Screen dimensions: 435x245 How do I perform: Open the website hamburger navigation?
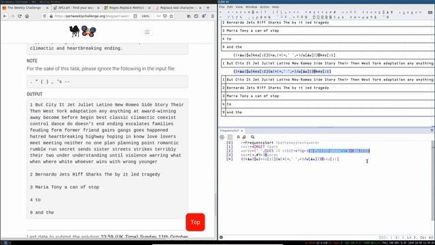147,32
